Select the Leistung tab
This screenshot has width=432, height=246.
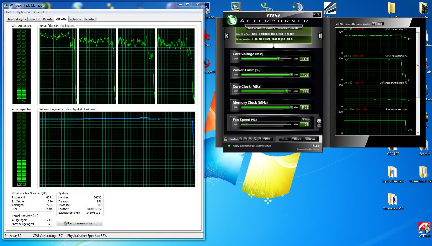pyautogui.click(x=61, y=19)
